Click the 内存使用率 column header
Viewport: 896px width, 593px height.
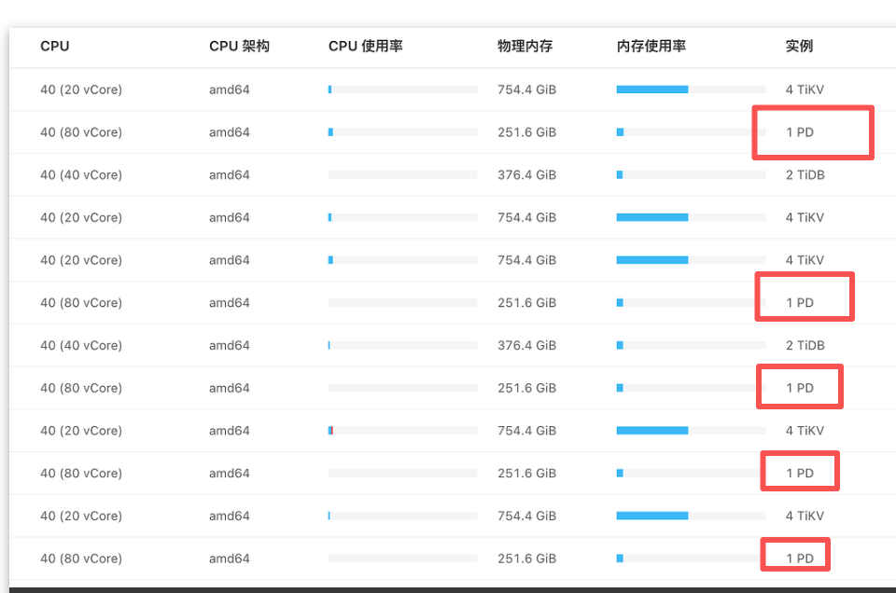pyautogui.click(x=651, y=47)
